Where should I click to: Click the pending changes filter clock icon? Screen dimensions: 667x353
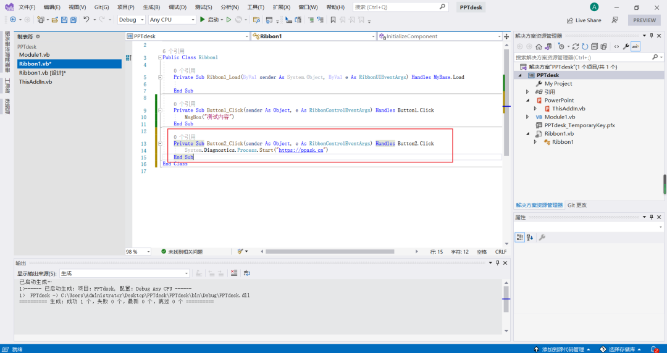coord(561,46)
